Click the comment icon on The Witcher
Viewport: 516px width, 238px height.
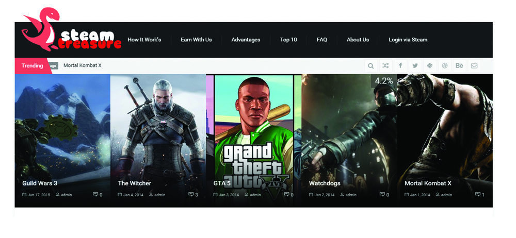click(191, 194)
